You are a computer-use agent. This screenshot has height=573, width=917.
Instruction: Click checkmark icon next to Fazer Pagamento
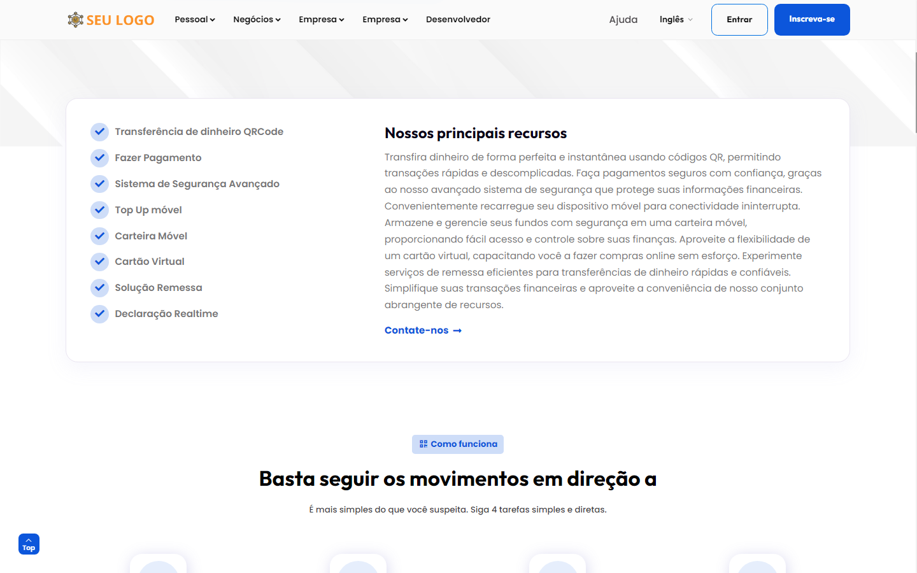(99, 158)
